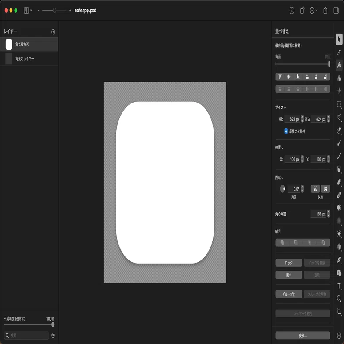Open the sidebar layout dropdown in title bar
The width and height of the screenshot is (344, 344).
pyautogui.click(x=28, y=10)
